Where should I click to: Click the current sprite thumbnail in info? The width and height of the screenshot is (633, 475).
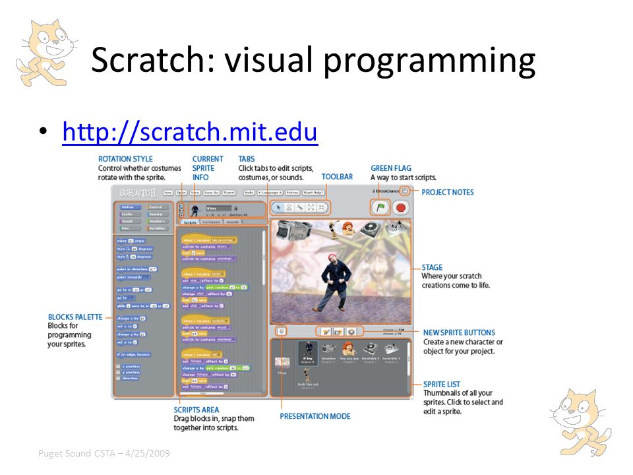[195, 211]
